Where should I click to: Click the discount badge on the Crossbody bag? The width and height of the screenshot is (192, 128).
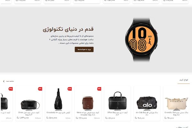click(x=69, y=89)
